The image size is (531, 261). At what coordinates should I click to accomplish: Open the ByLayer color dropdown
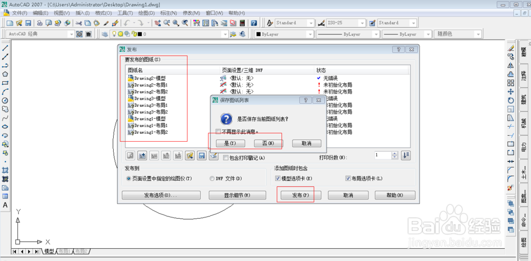click(x=309, y=34)
